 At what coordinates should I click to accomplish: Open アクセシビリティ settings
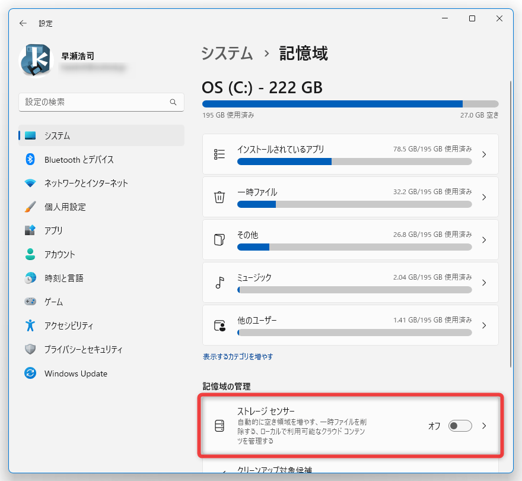pos(101,325)
